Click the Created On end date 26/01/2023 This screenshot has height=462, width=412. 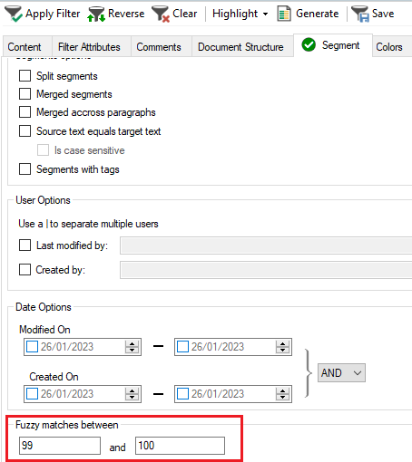[x=218, y=394]
